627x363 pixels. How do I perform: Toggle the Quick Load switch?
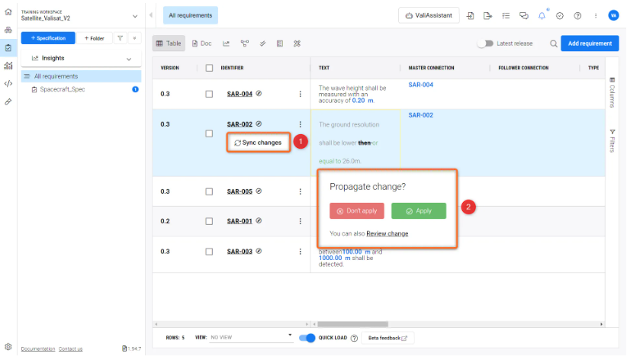(307, 338)
